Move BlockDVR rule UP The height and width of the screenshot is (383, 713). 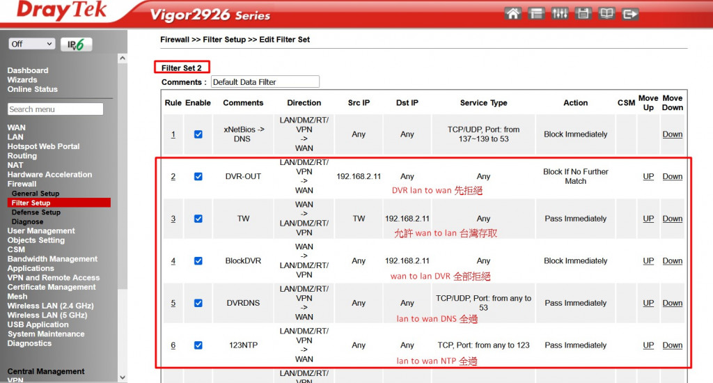tap(648, 260)
